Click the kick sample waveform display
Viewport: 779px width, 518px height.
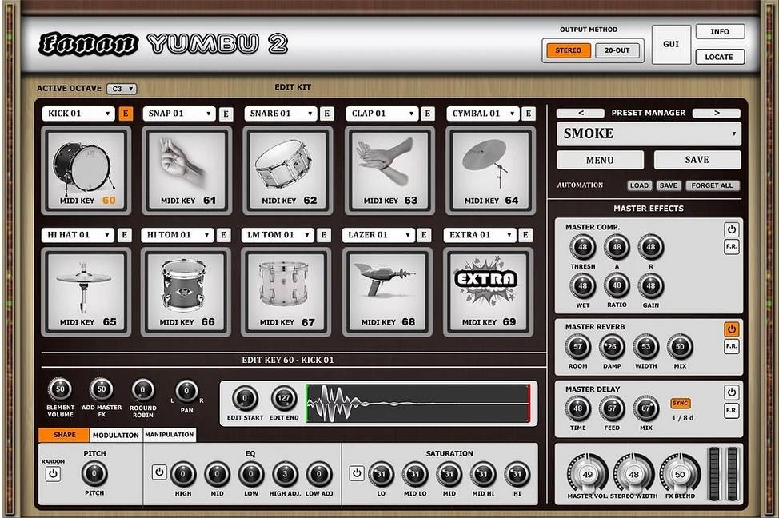(x=417, y=402)
